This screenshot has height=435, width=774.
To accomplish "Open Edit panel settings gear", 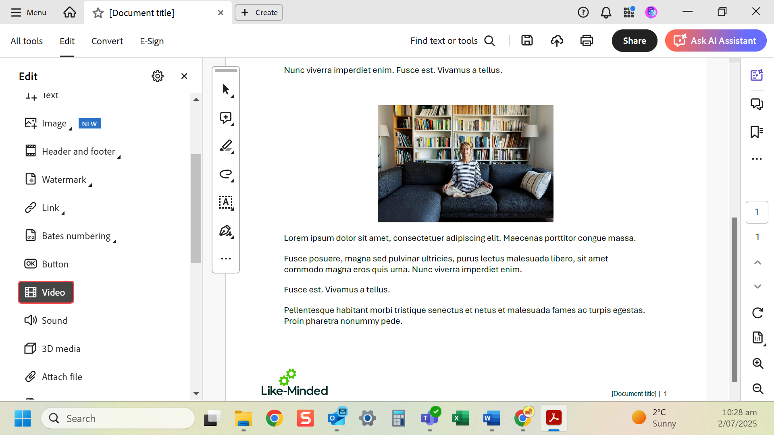I will (x=158, y=76).
